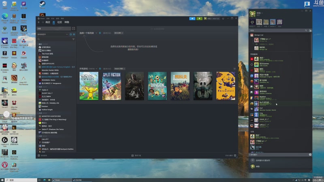Open the Community tab
Image resolution: width=324 pixels, height=182 pixels.
[x=60, y=22]
